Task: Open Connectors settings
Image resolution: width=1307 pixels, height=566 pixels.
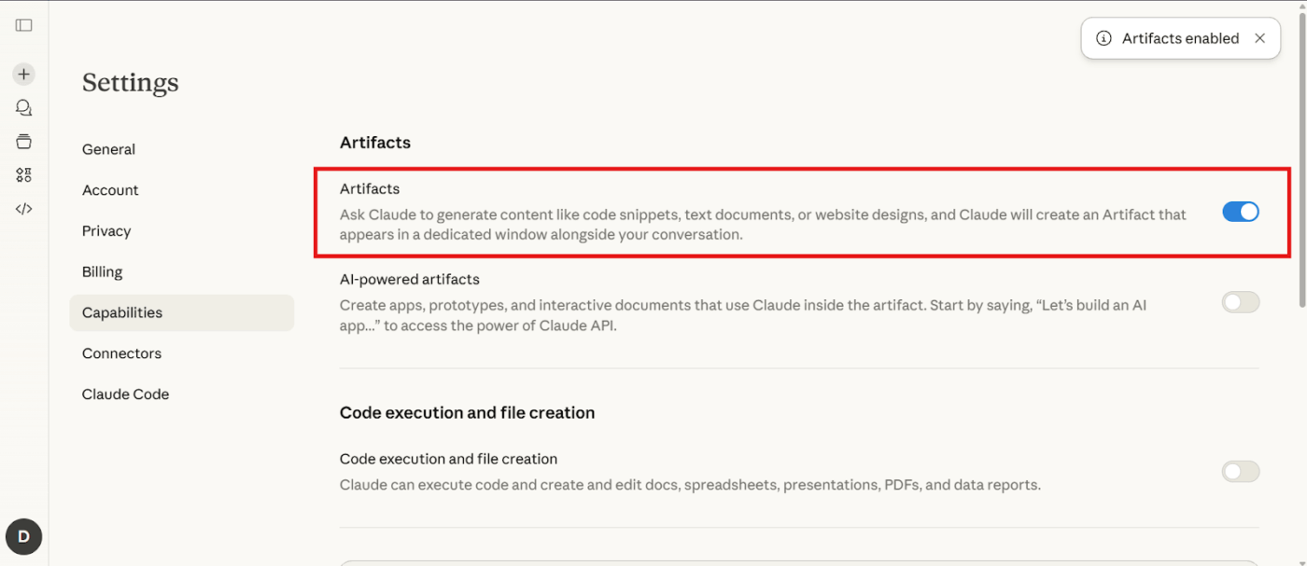Action: point(121,353)
